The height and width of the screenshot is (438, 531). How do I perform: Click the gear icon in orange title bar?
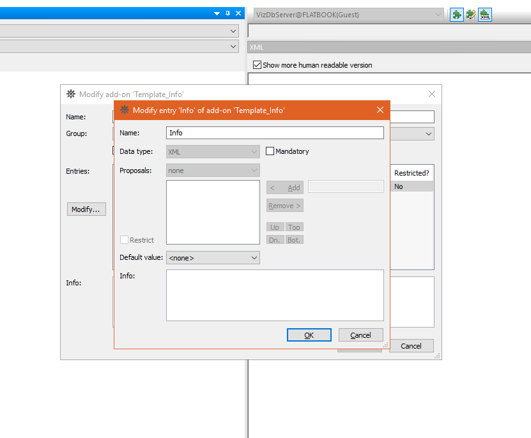[x=125, y=110]
